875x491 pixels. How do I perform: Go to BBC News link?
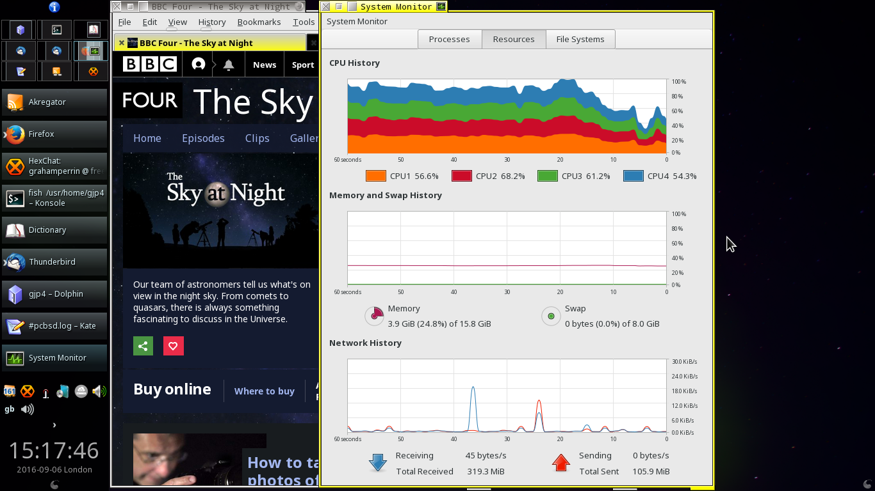click(x=265, y=65)
